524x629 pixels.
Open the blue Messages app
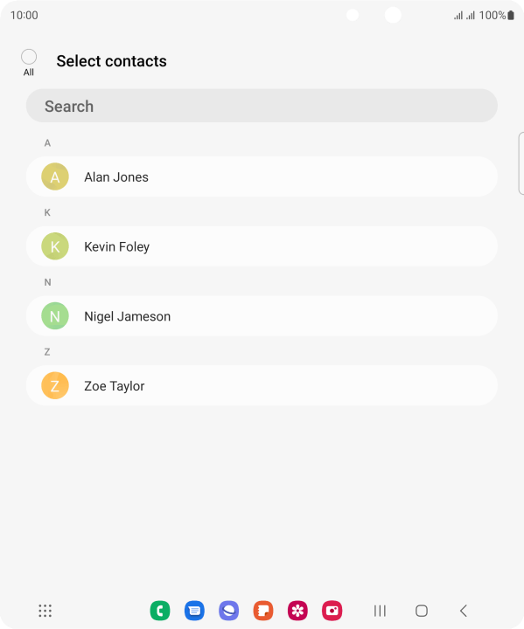194,611
